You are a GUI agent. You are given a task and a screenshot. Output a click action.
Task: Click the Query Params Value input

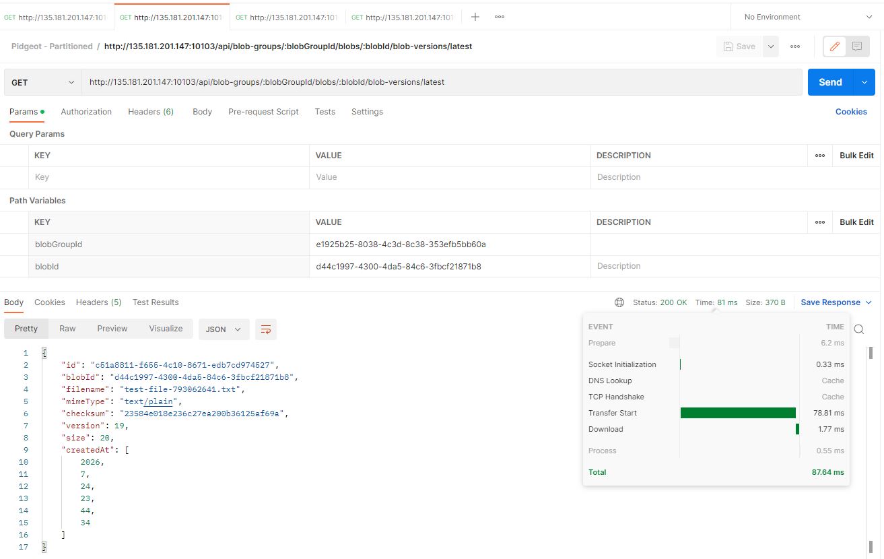(x=450, y=177)
